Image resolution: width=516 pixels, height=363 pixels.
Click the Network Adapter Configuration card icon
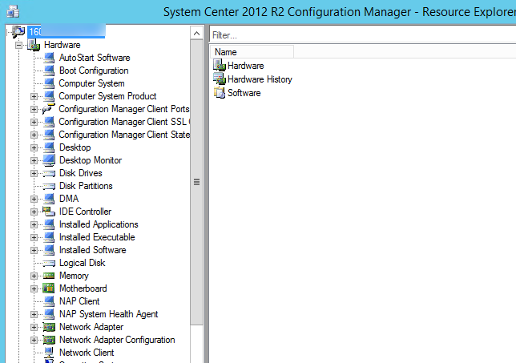click(49, 340)
